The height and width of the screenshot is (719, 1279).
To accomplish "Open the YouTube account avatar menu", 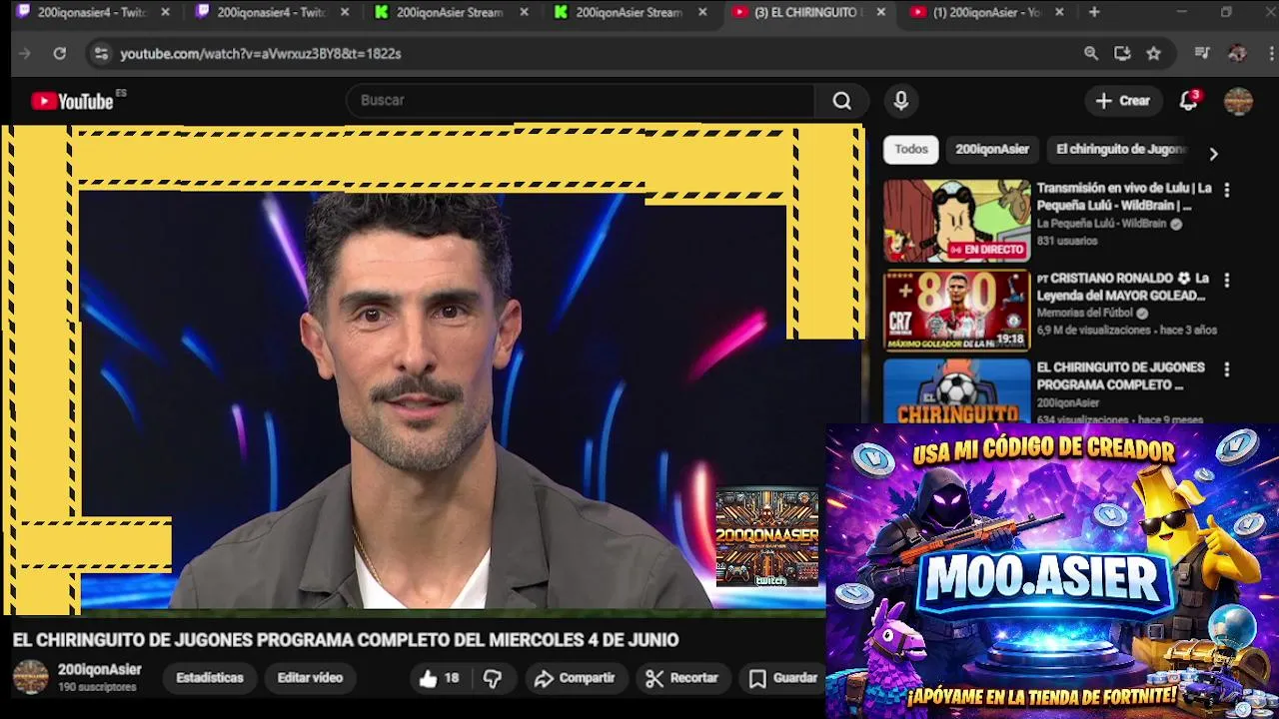I will coord(1238,101).
